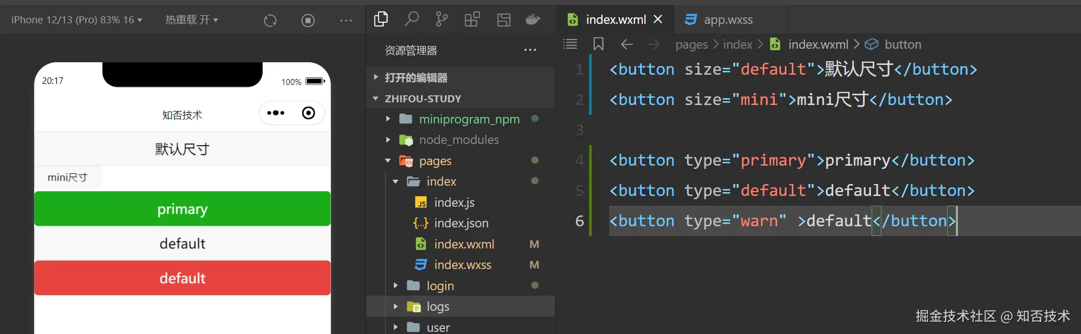1081x334 pixels.
Task: Open the layout panel icon
Action: point(504,20)
